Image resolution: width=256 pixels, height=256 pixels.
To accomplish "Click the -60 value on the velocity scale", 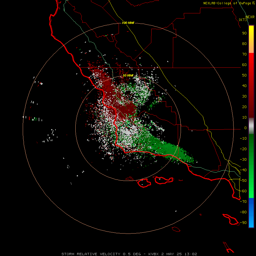I will [243, 191].
